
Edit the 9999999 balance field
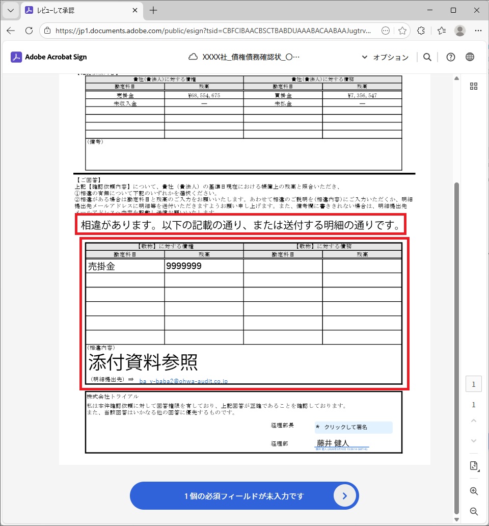[x=204, y=266]
